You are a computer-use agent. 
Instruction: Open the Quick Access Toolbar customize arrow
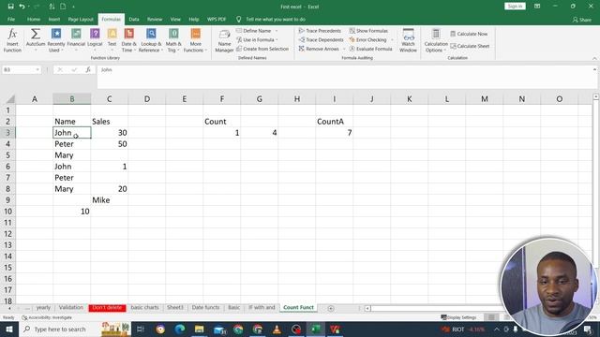[x=73, y=7]
